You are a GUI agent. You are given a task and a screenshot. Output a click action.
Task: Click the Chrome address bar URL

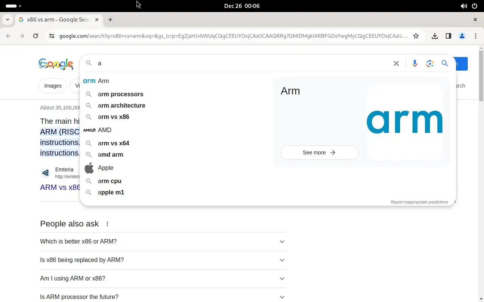point(233,36)
